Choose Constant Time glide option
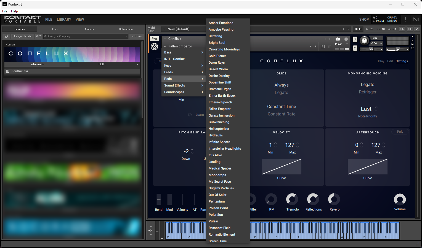The image size is (422, 248). (x=282, y=107)
